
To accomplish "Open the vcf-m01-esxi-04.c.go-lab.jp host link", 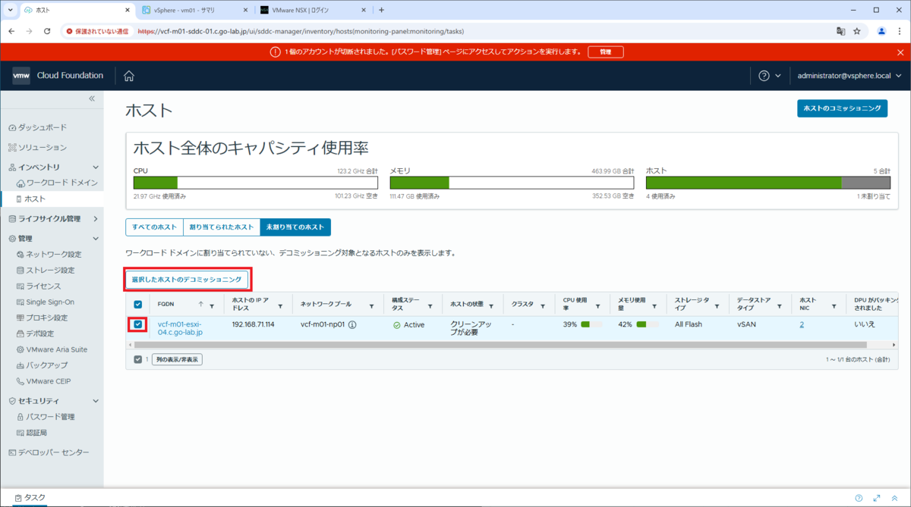I will pyautogui.click(x=180, y=328).
